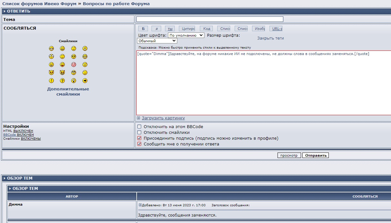Click the 'просмотр' preview button
The height and width of the screenshot is (223, 391).
coord(289,155)
